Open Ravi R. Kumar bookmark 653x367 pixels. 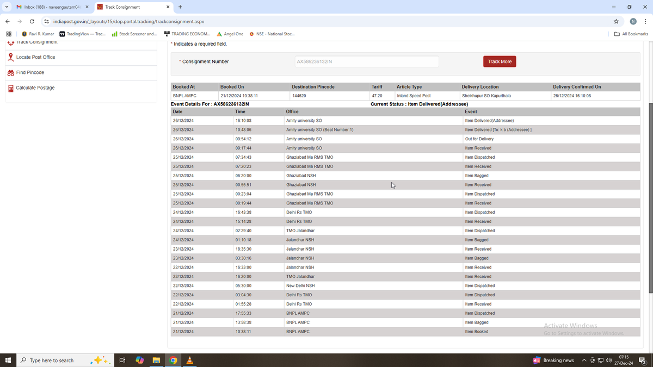click(x=38, y=34)
